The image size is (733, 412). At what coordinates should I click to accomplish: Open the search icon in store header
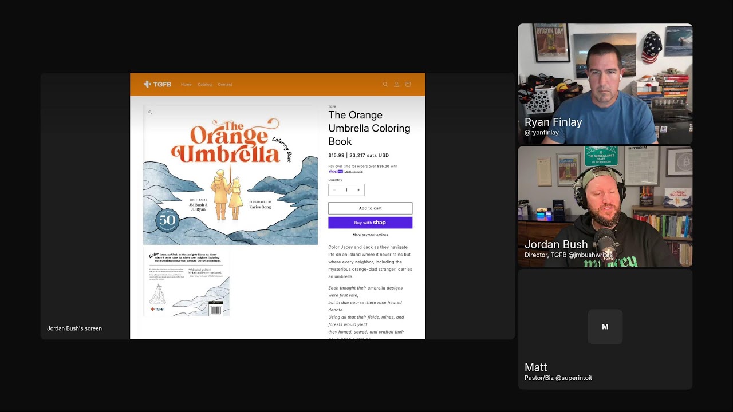pos(385,84)
